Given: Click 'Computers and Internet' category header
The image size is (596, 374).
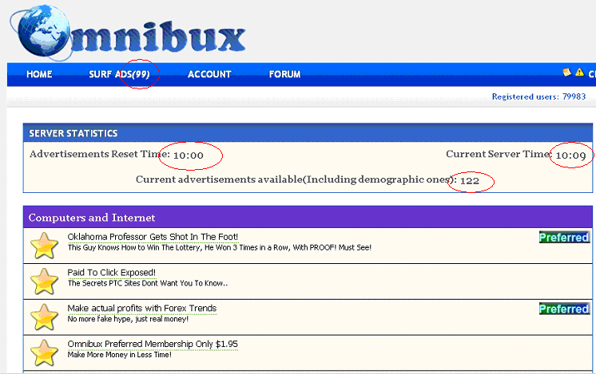Looking at the screenshot, I should [308, 218].
